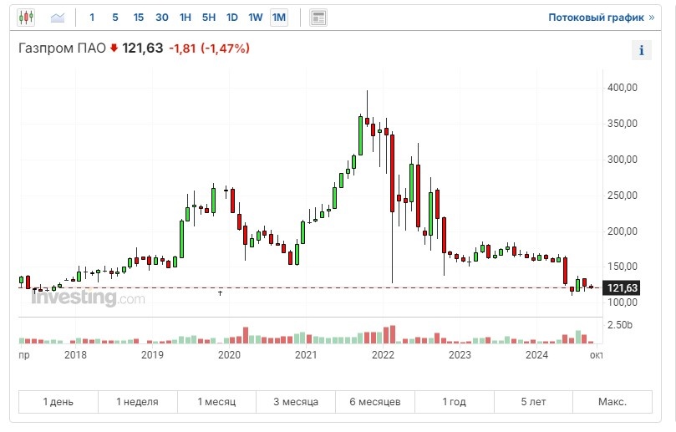676x432 pixels.
Task: Select the '3 месяца' range tab
Action: click(296, 402)
